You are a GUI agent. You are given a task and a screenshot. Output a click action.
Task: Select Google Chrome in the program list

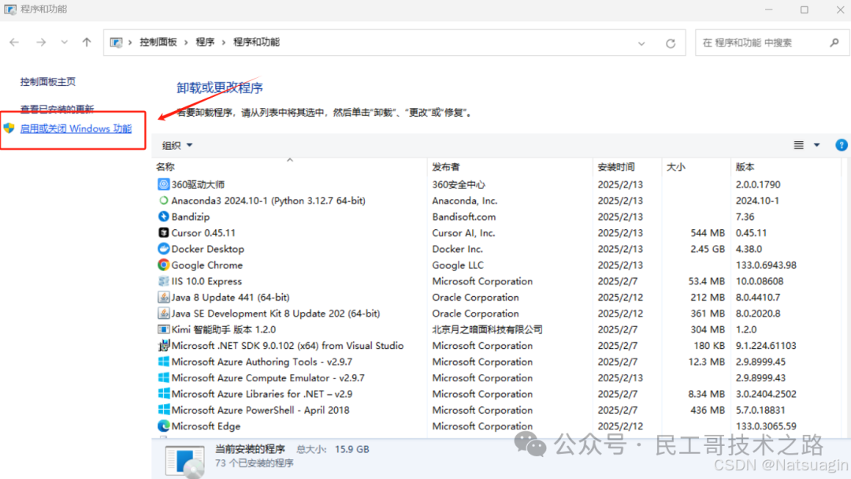[207, 265]
